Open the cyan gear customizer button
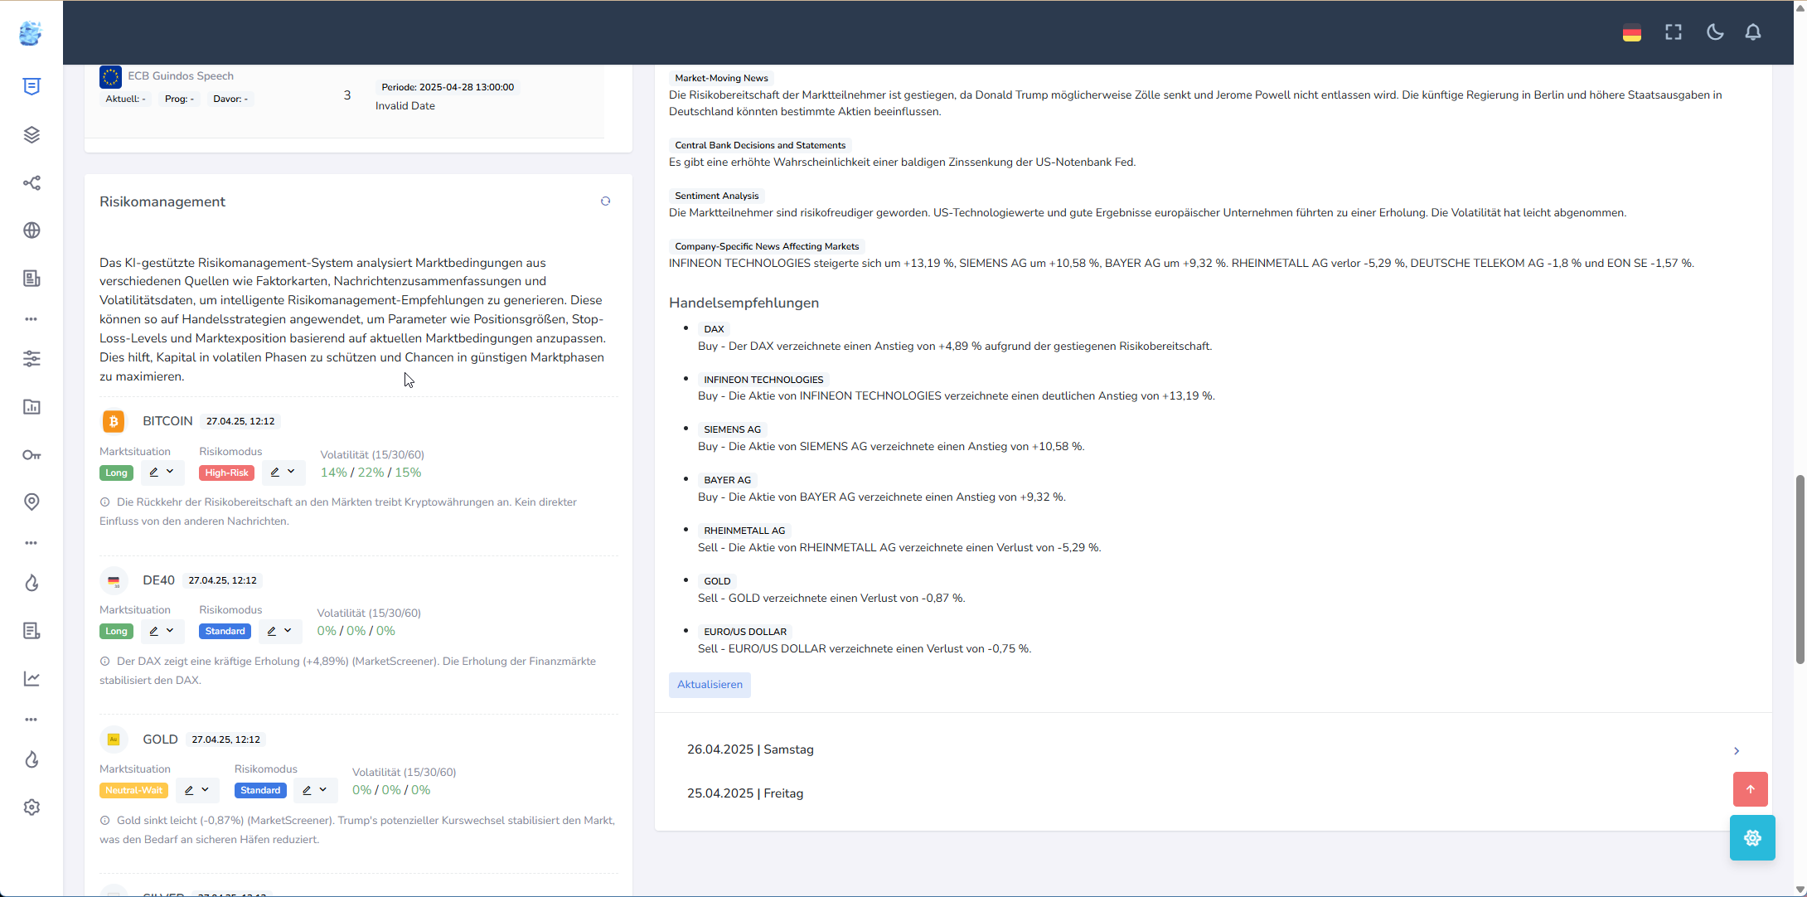The width and height of the screenshot is (1807, 897). [x=1752, y=837]
